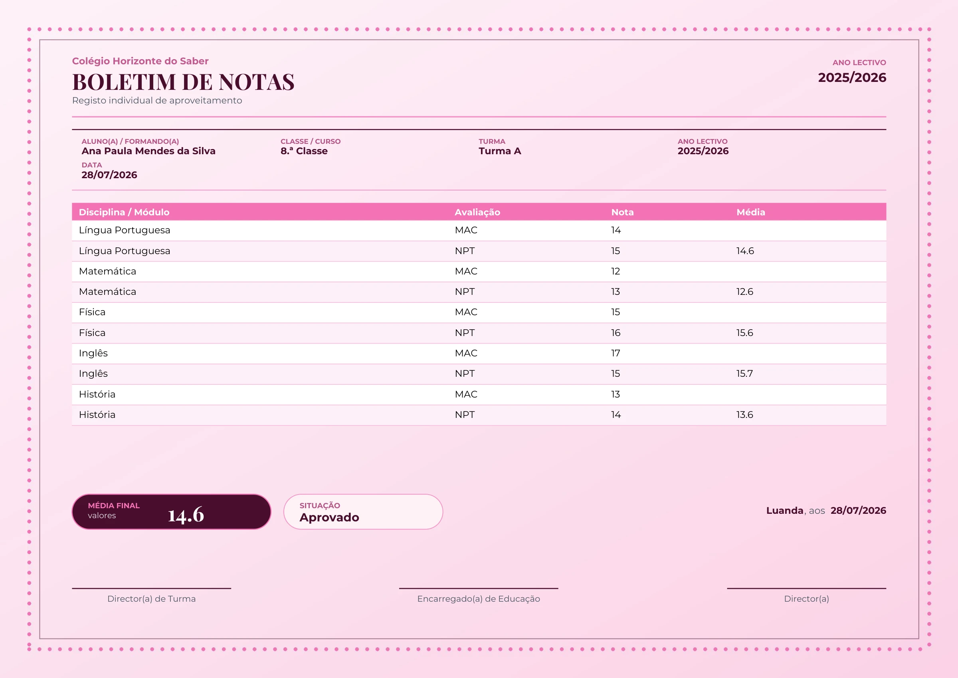The width and height of the screenshot is (958, 678).
Task: Click the Nota column header
Action: (x=623, y=212)
